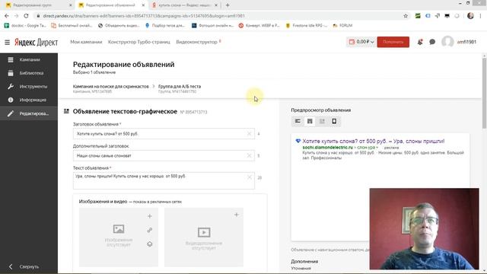The height and width of the screenshot is (274, 487).
Task: Click the text-graphic ad type icon
Action: [x=66, y=111]
